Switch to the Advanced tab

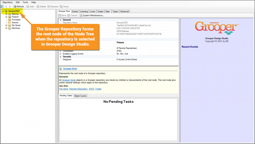tap(125, 11)
